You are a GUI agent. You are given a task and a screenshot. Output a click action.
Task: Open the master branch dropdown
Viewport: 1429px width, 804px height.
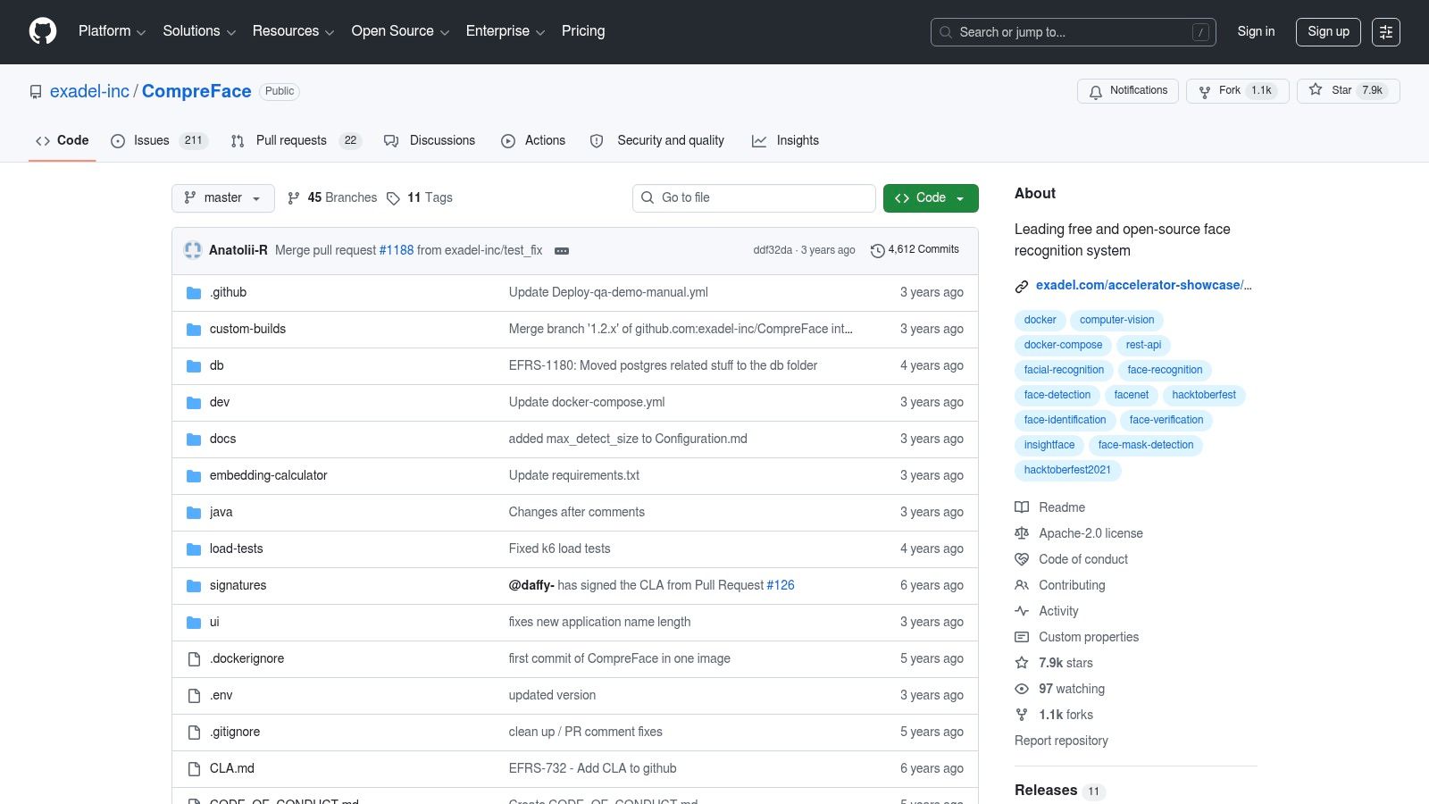(x=223, y=198)
